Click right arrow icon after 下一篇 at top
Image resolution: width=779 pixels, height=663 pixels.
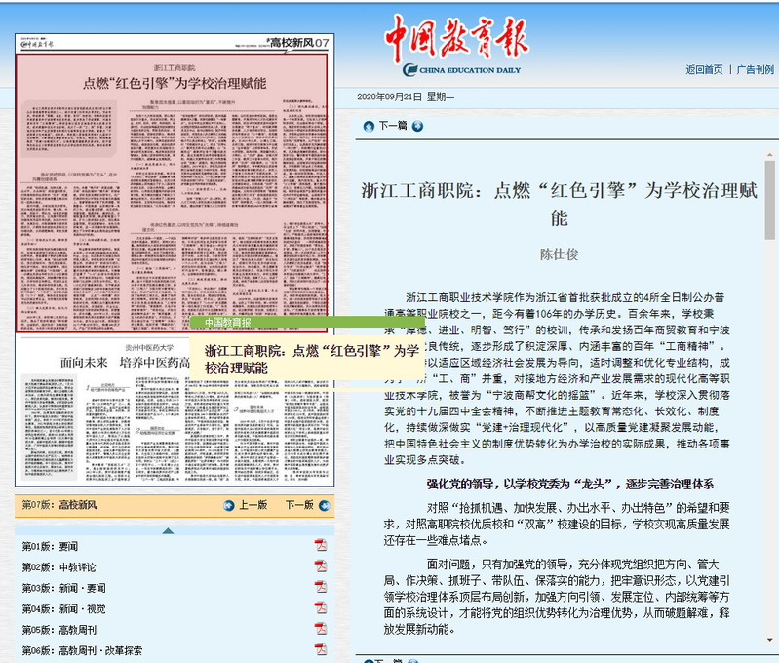[417, 126]
